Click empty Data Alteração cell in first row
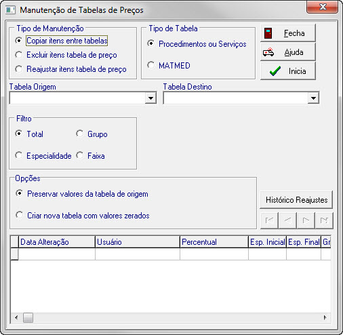 click(x=57, y=254)
